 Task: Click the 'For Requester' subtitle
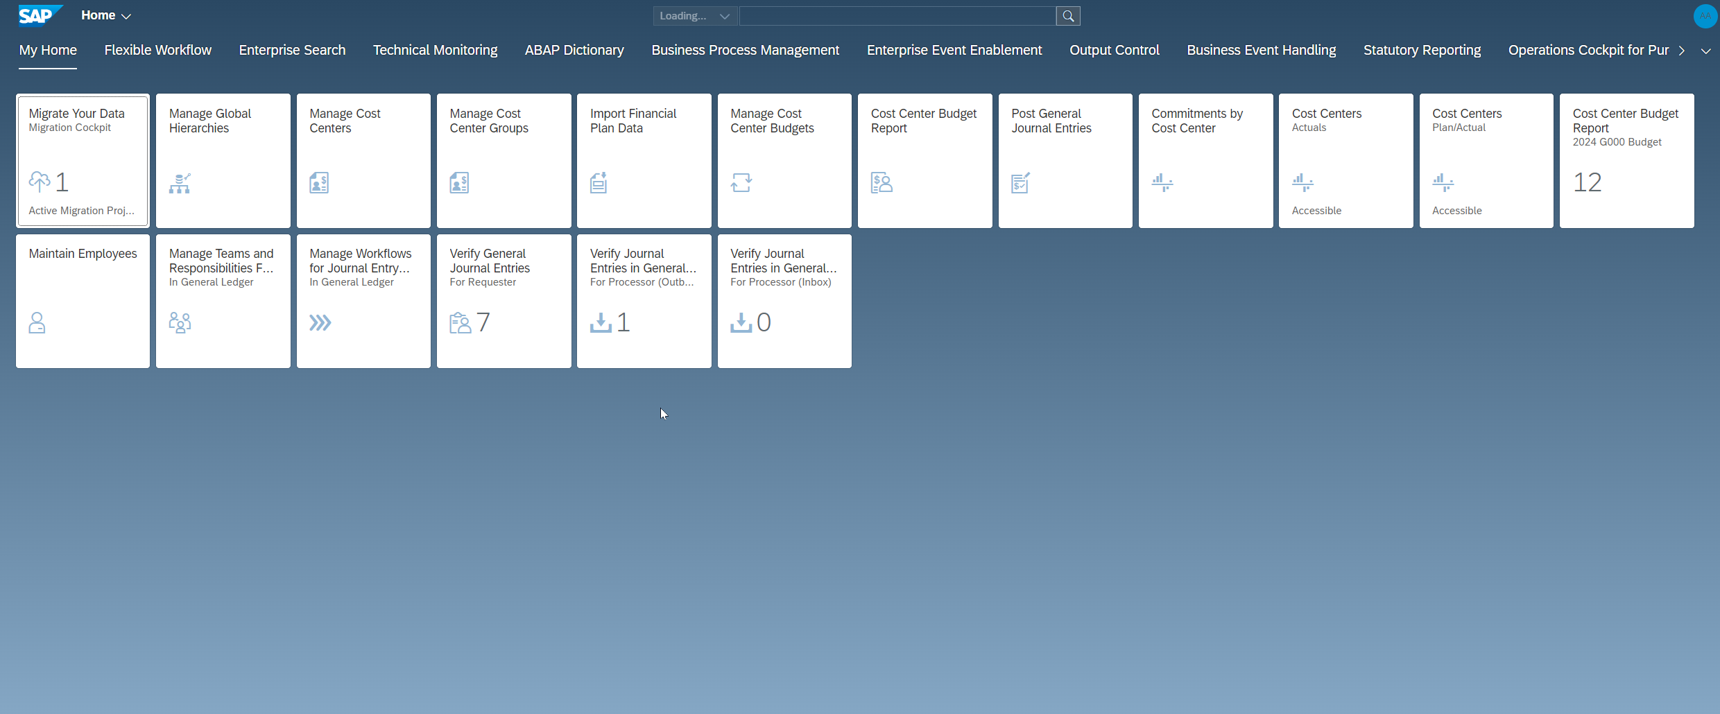coord(483,282)
